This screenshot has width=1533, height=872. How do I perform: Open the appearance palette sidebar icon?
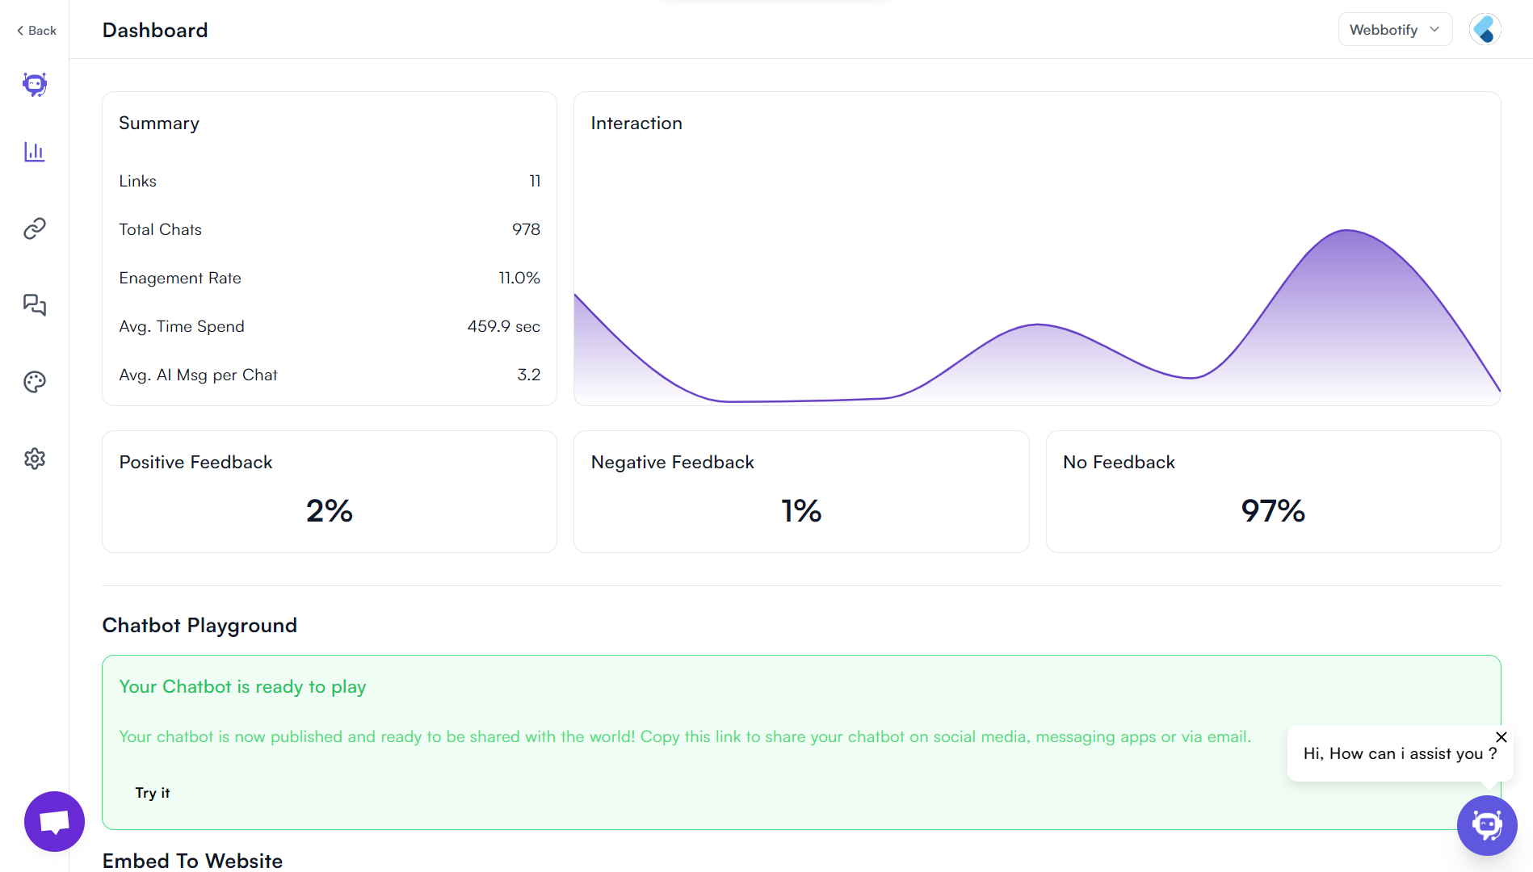[35, 382]
